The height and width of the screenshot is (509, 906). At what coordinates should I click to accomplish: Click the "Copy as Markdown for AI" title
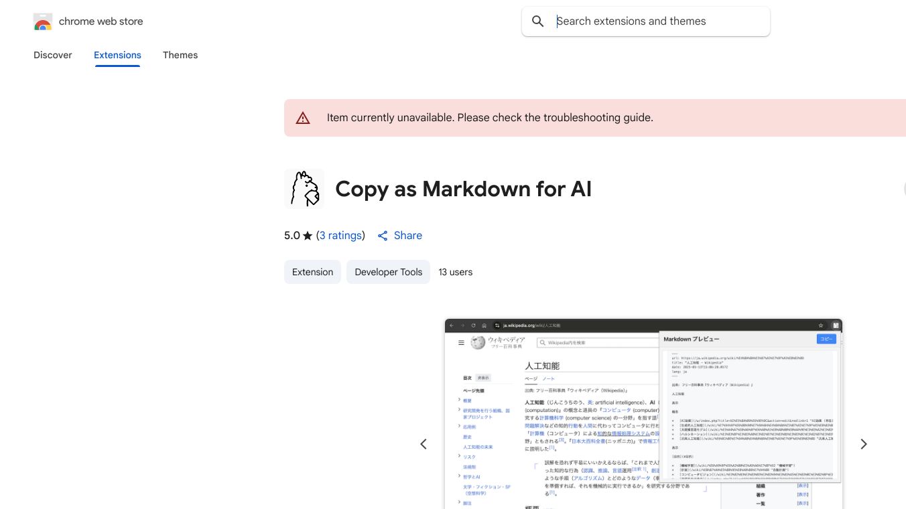coord(463,189)
